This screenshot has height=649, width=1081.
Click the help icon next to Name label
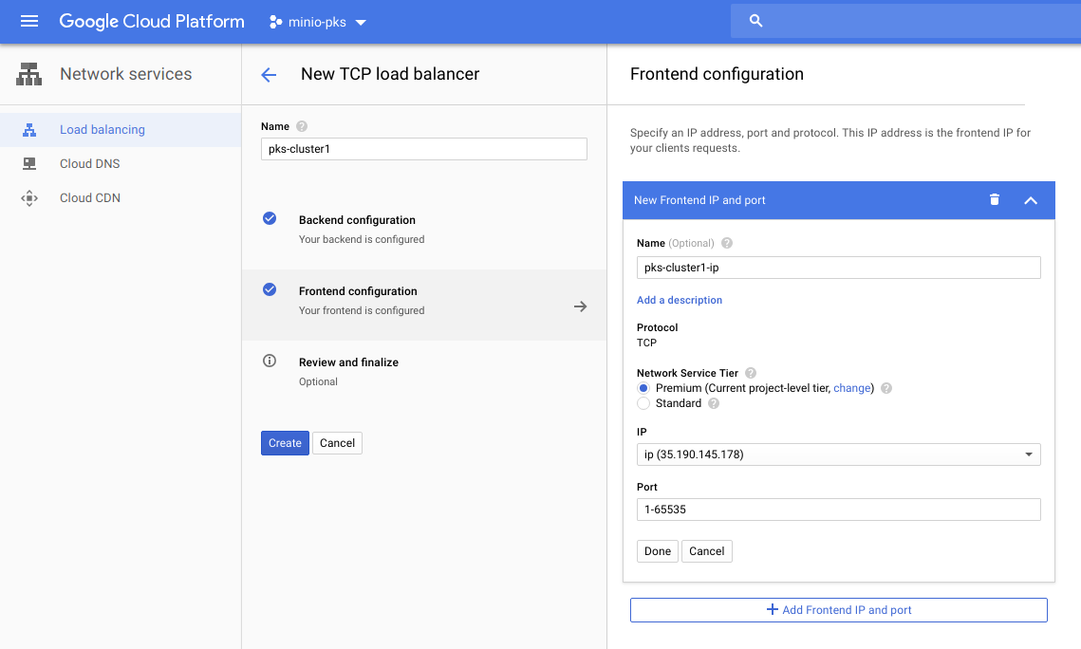coord(302,126)
